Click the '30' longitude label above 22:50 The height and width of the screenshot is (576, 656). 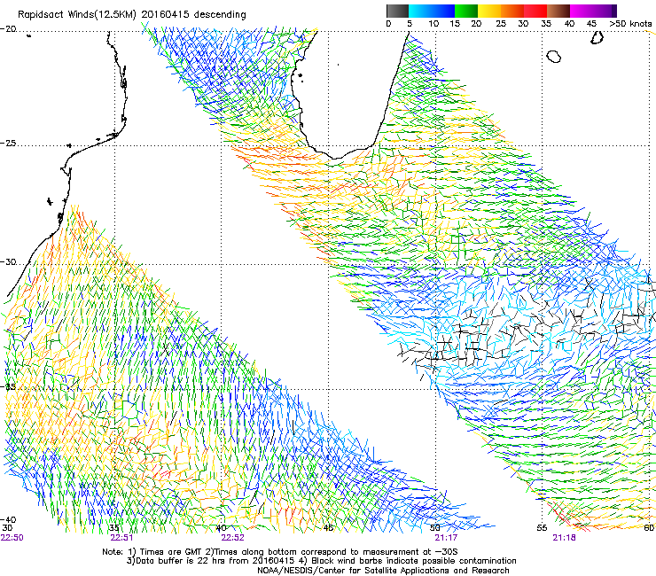pyautogui.click(x=7, y=528)
